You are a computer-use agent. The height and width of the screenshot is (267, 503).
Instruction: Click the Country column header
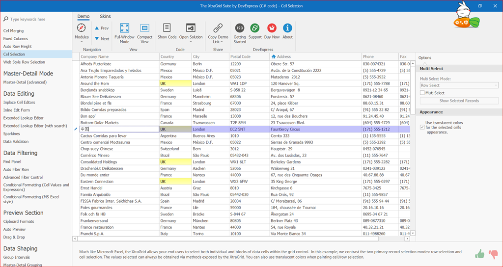(175, 56)
